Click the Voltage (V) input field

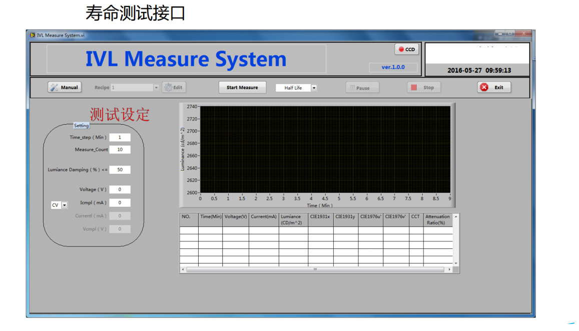pyautogui.click(x=120, y=189)
